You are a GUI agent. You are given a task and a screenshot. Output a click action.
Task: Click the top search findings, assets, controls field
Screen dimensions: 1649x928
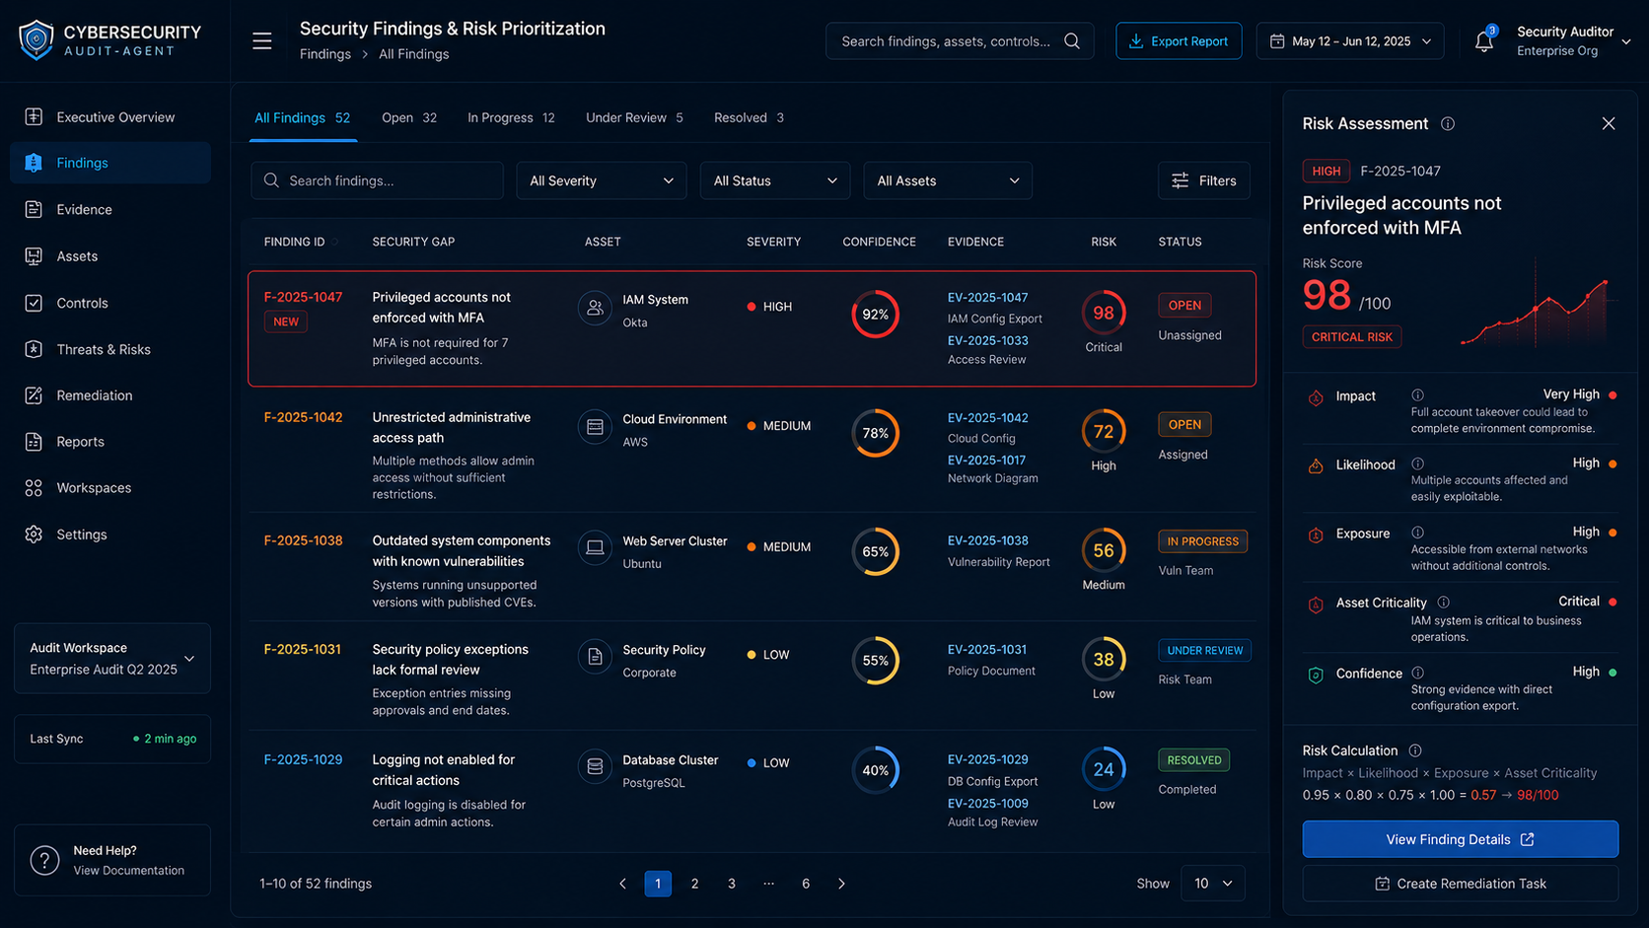point(960,41)
